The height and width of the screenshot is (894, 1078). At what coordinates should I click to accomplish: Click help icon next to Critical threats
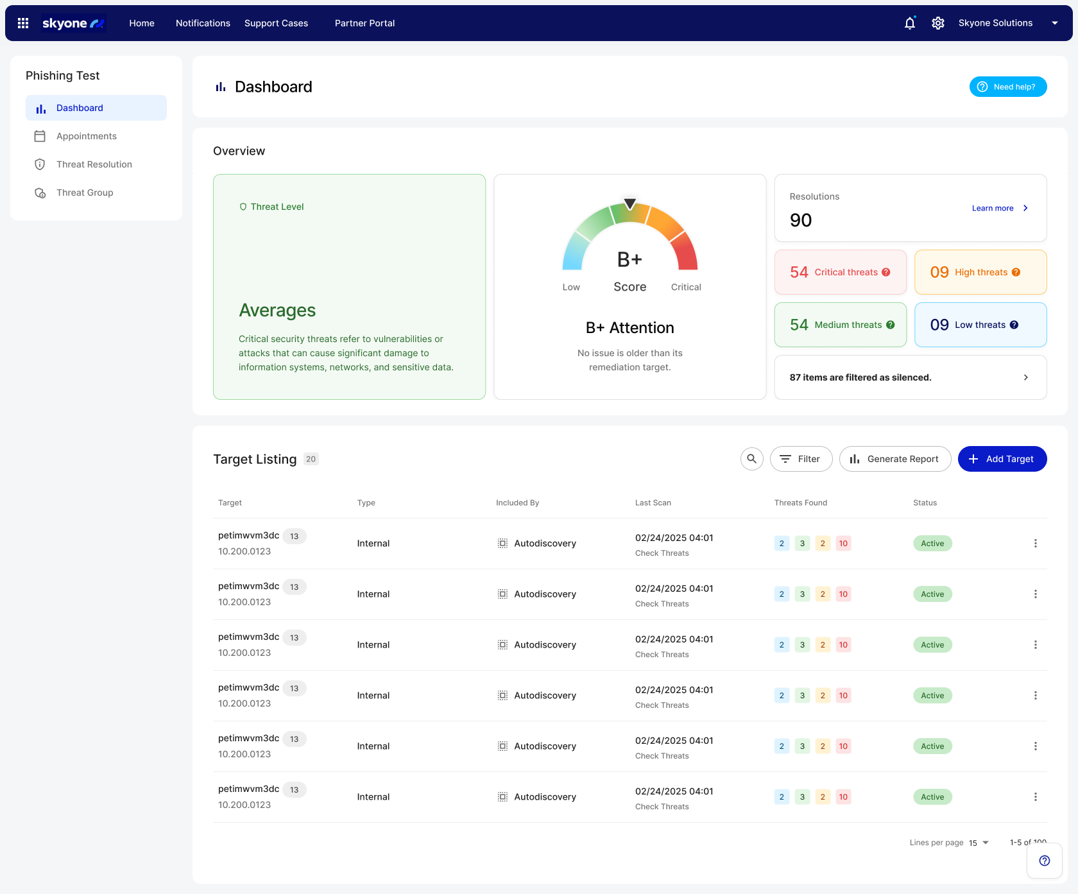pyautogui.click(x=886, y=272)
